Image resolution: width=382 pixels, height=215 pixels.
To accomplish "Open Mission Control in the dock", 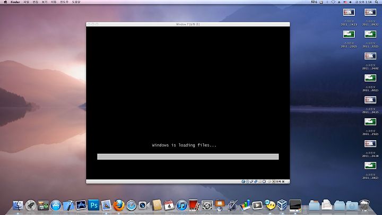I will (x=44, y=205).
